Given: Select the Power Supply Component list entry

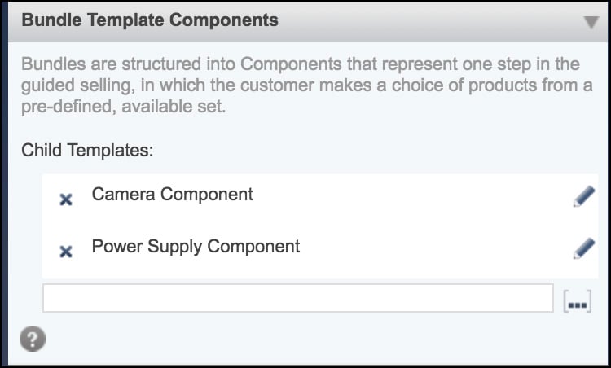Looking at the screenshot, I should tap(320, 252).
